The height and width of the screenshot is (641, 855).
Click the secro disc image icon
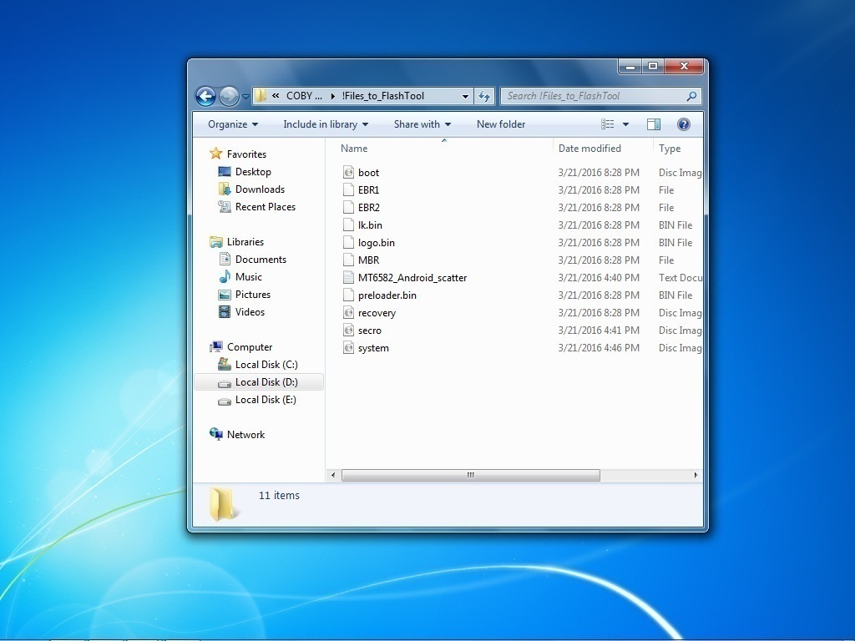point(348,330)
